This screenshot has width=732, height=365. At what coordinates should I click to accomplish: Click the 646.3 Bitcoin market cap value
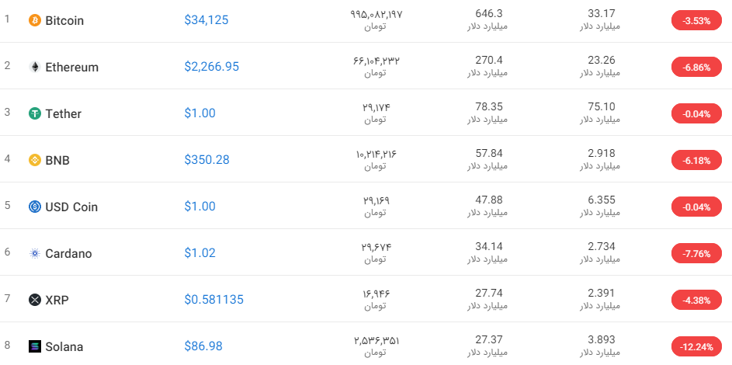(489, 13)
